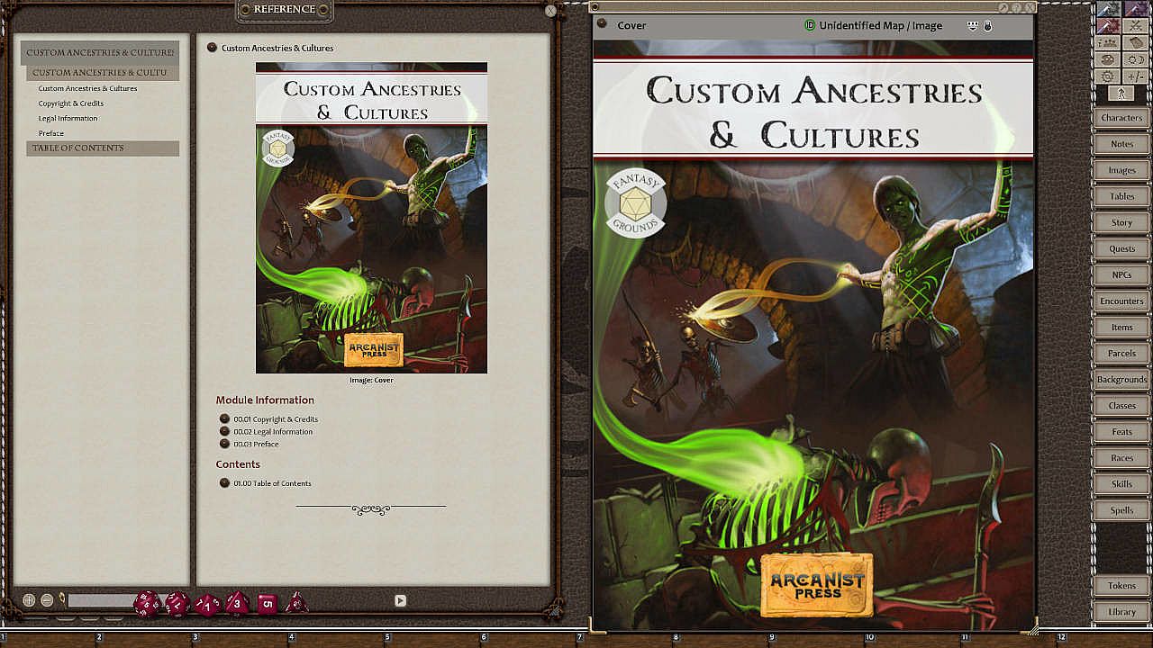Select Preface index entry

(x=51, y=133)
